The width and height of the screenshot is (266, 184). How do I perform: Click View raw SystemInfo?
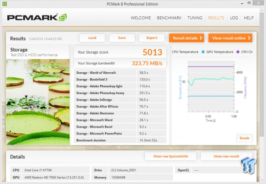[171, 156]
